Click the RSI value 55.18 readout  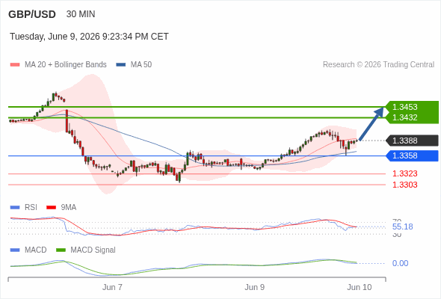(402, 226)
